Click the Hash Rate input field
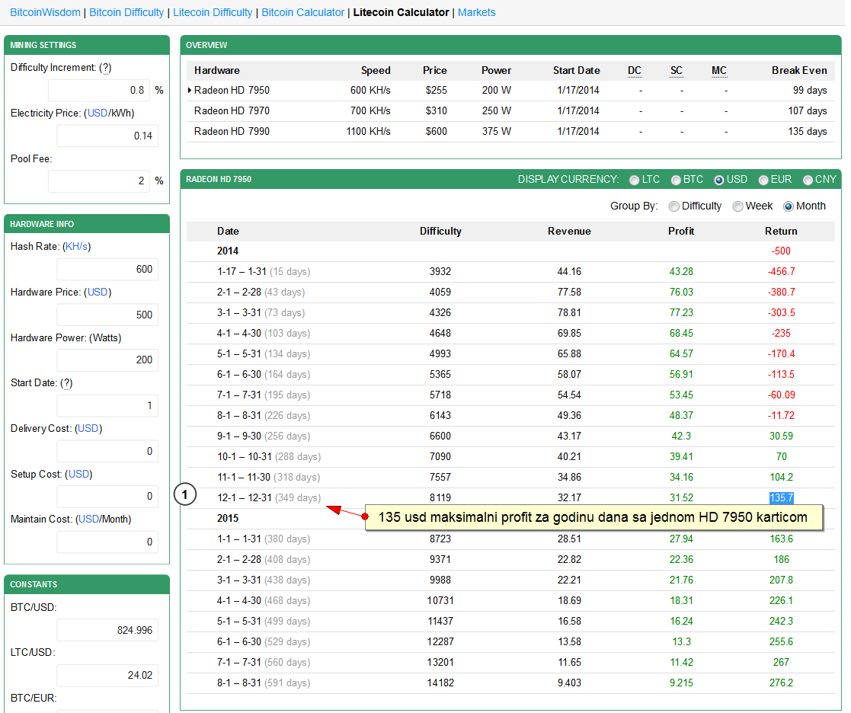 tap(107, 269)
